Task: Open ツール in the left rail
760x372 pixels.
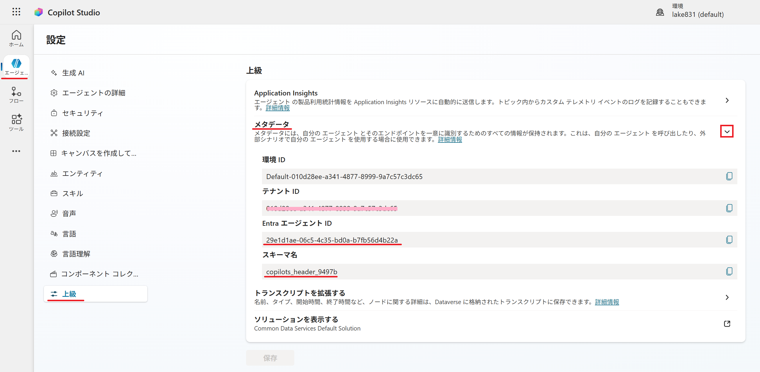Action: click(x=16, y=123)
